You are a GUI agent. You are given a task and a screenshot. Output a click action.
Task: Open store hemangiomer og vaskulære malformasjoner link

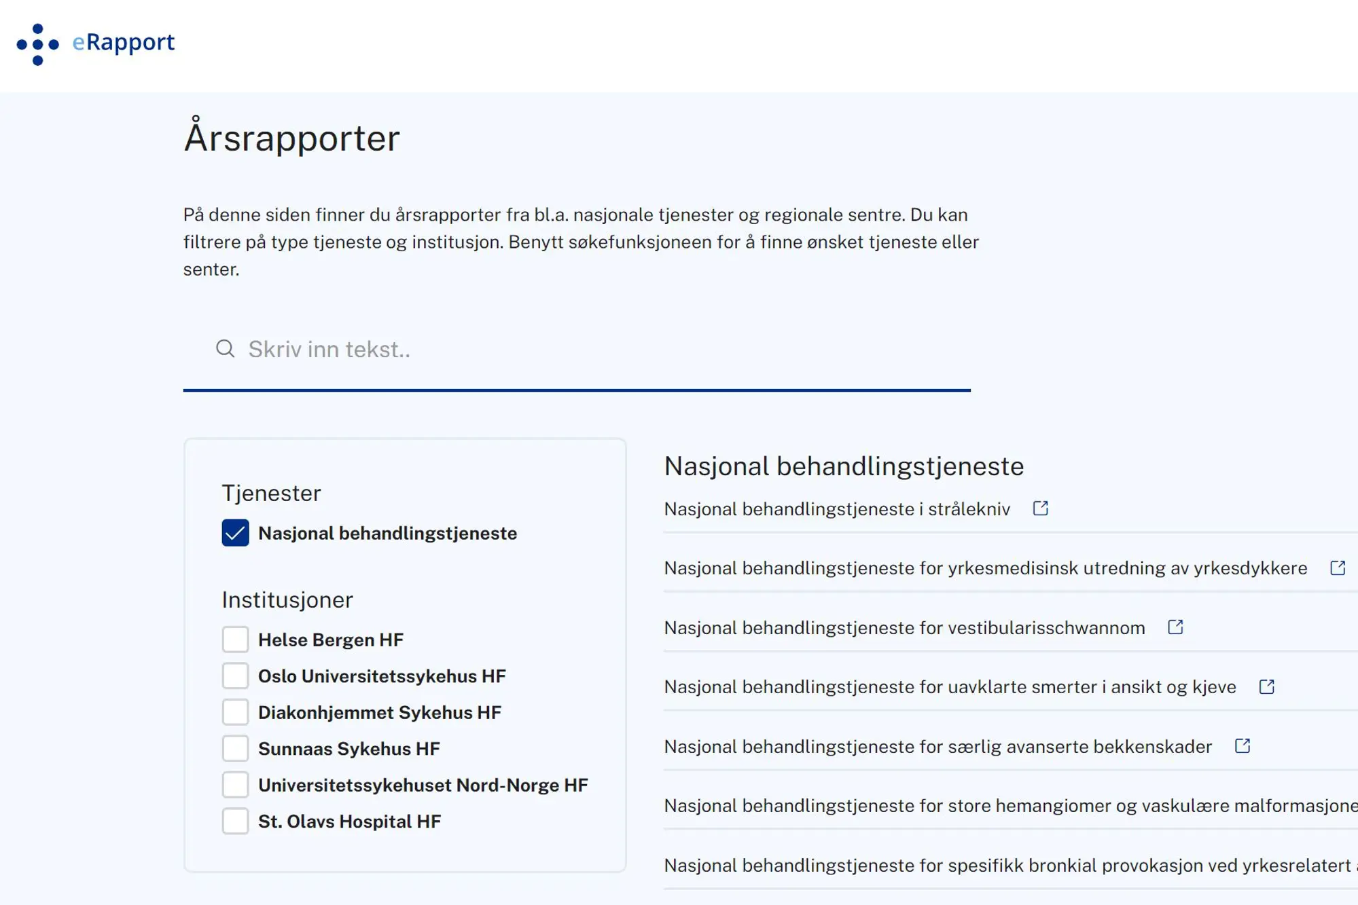tap(1009, 806)
